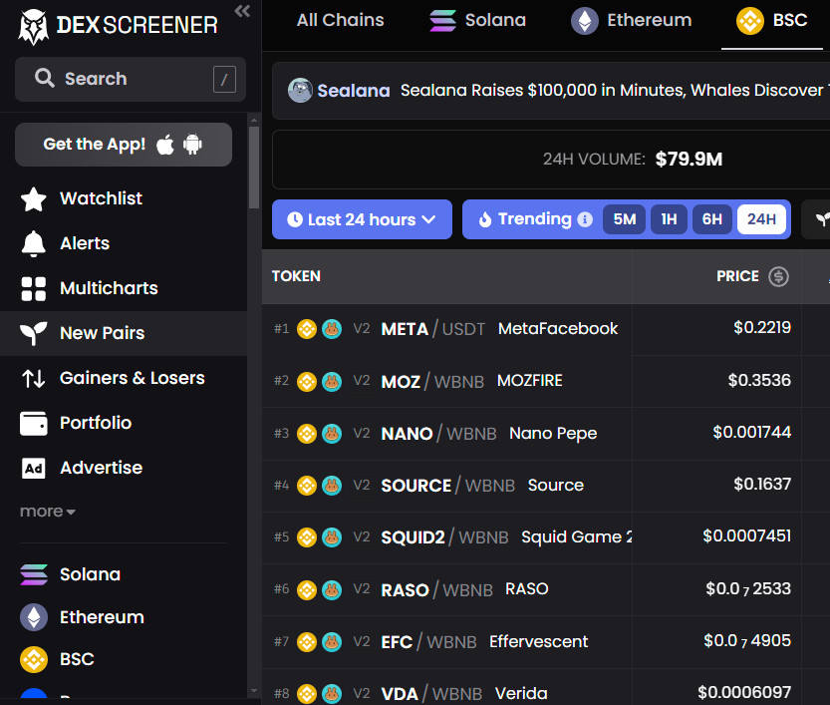
Task: Switch to the All Chains tab
Action: (x=341, y=20)
